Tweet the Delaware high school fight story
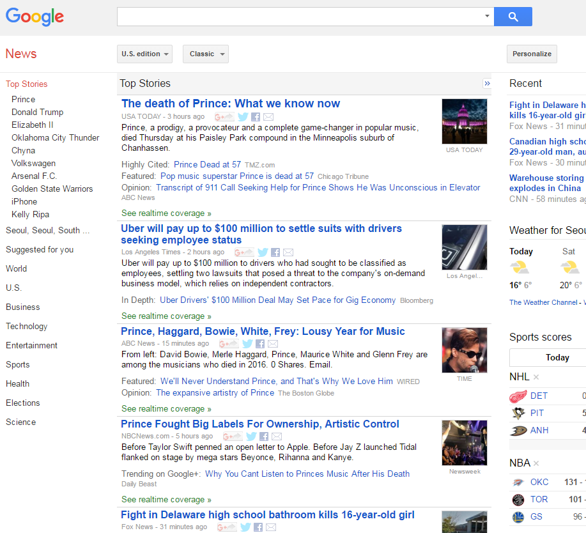The width and height of the screenshot is (586, 533). coord(245,527)
